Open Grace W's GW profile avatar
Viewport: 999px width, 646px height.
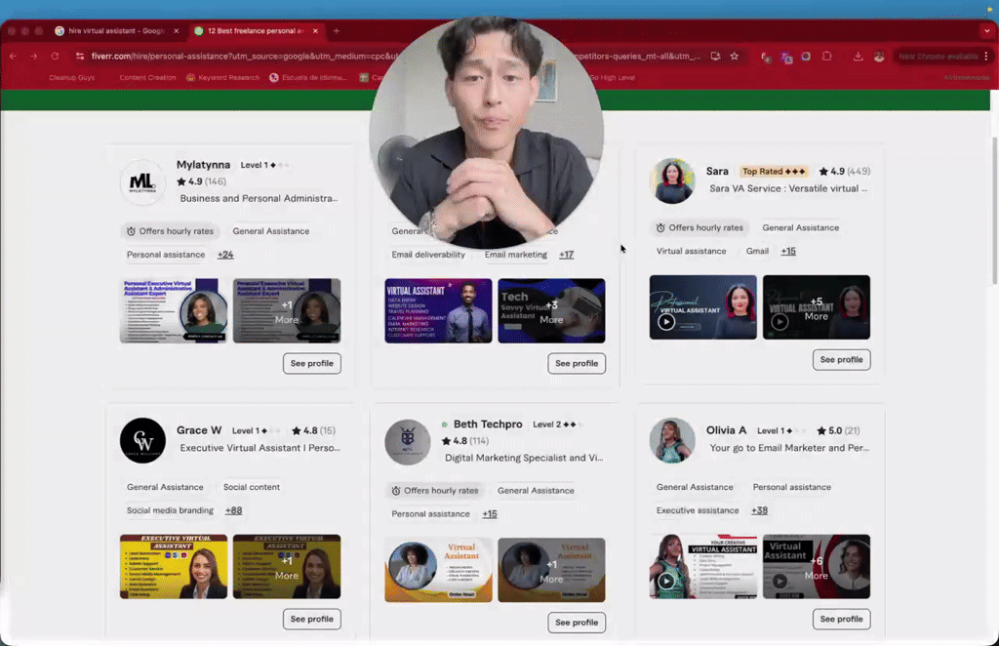(142, 440)
